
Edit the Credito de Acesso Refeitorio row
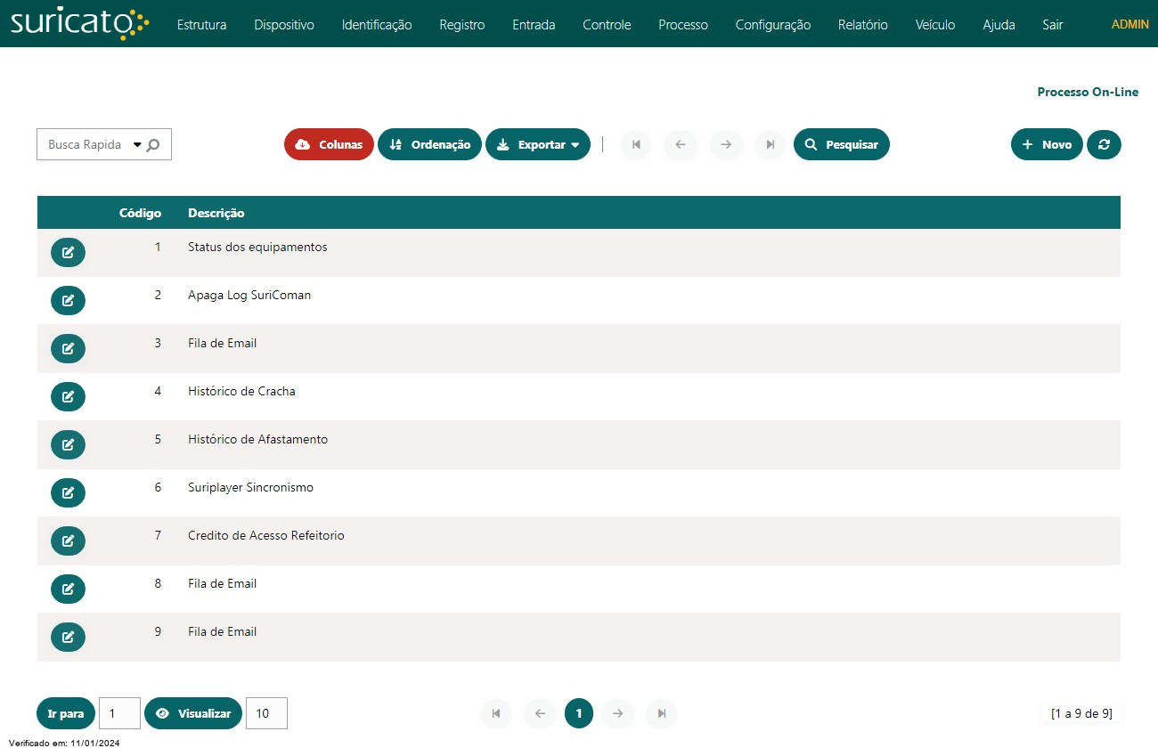68,541
